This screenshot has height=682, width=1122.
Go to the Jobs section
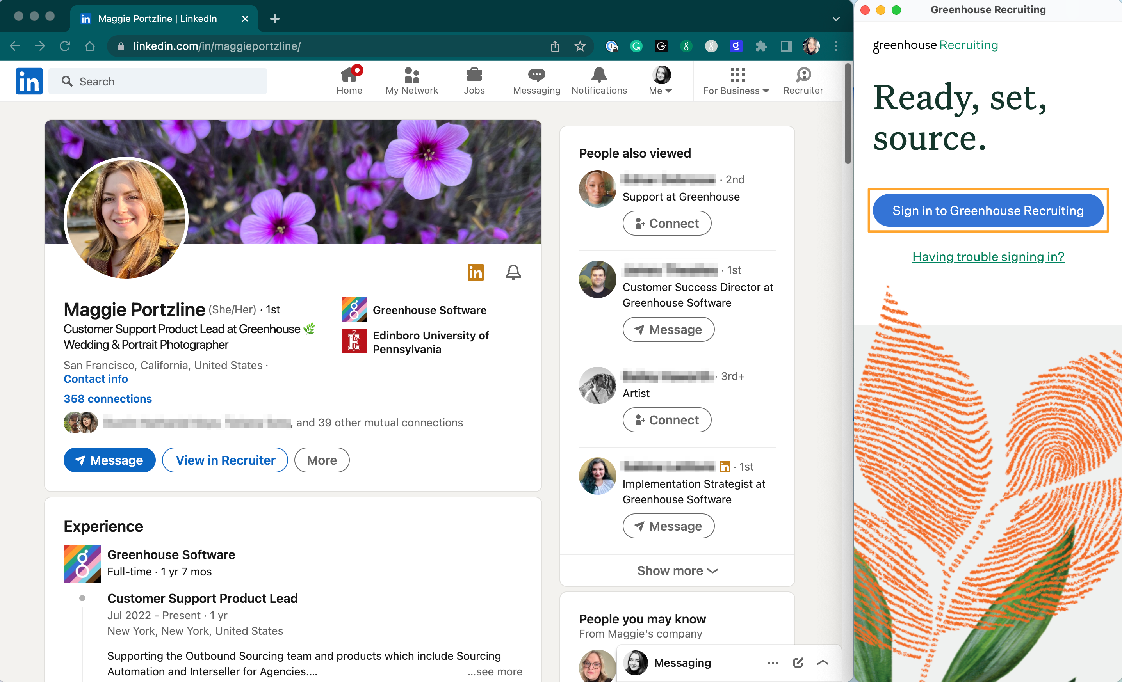coord(474,80)
